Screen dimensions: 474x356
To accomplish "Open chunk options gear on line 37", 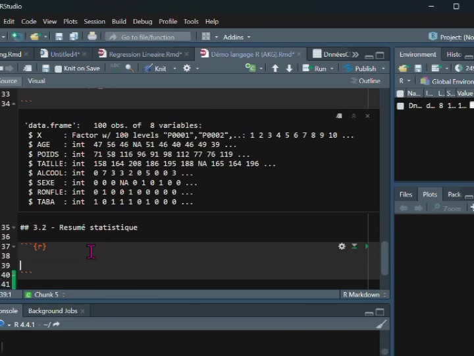I will pos(342,247).
